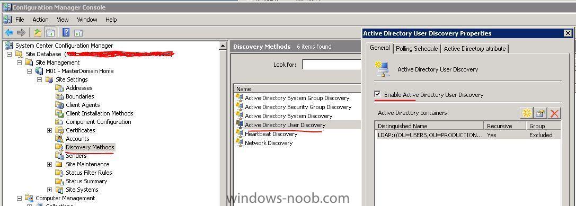Click the Back arrow toolbar icon
This screenshot has width=576, height=206.
pos(9,32)
